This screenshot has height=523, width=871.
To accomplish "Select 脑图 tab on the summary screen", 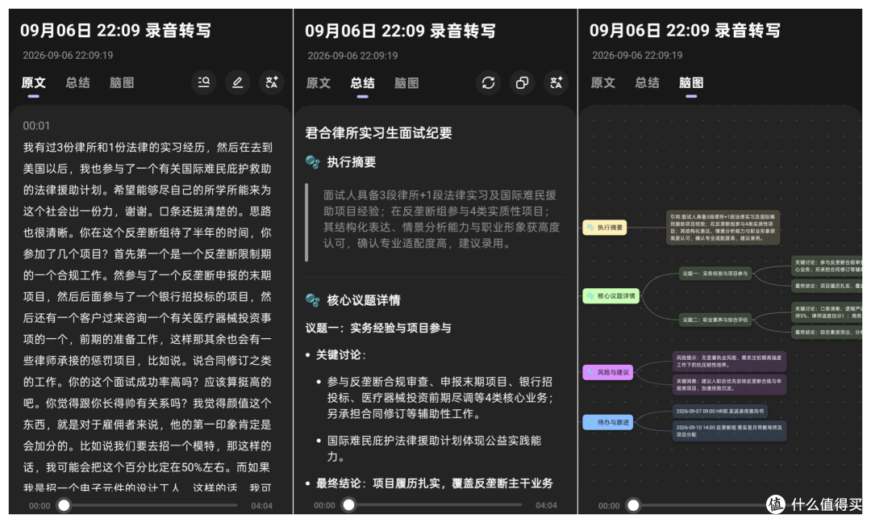I will click(x=406, y=83).
